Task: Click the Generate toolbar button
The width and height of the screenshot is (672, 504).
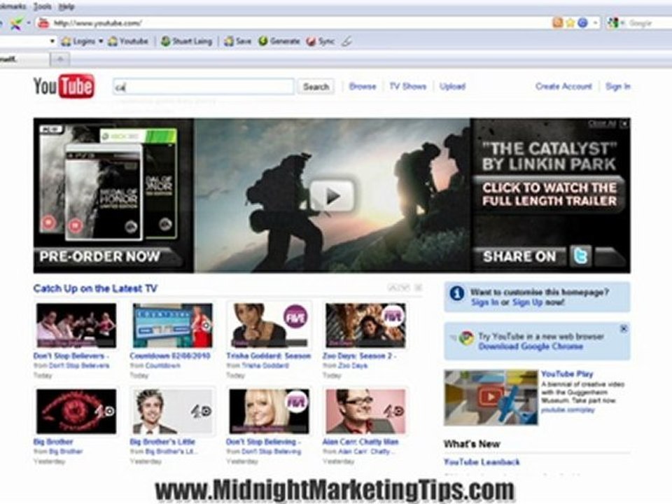Action: 279,41
